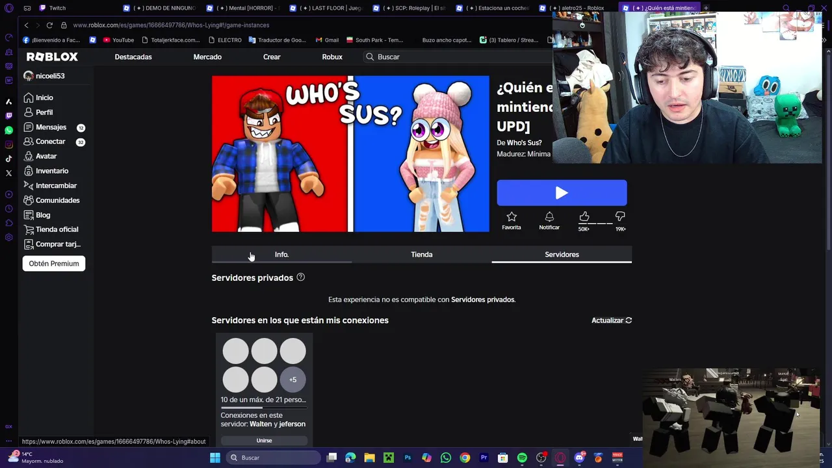Click the +5 more players avatar
832x468 pixels.
pos(292,380)
